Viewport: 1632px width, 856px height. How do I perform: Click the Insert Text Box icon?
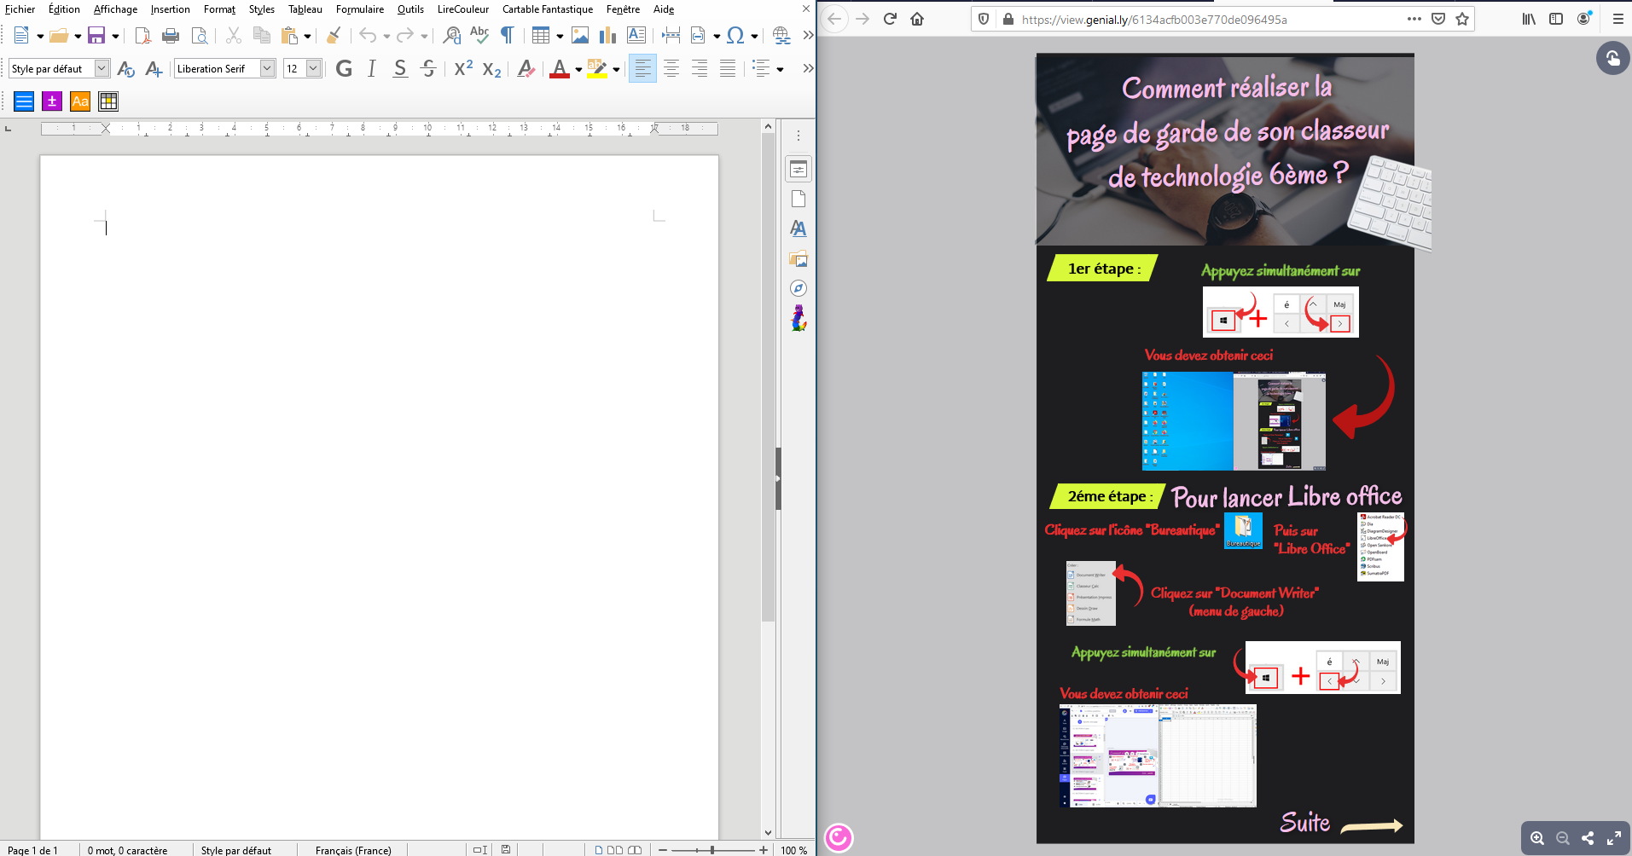[x=636, y=35]
